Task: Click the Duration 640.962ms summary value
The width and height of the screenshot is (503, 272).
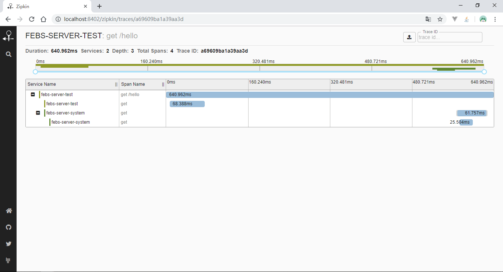Action: 64,51
